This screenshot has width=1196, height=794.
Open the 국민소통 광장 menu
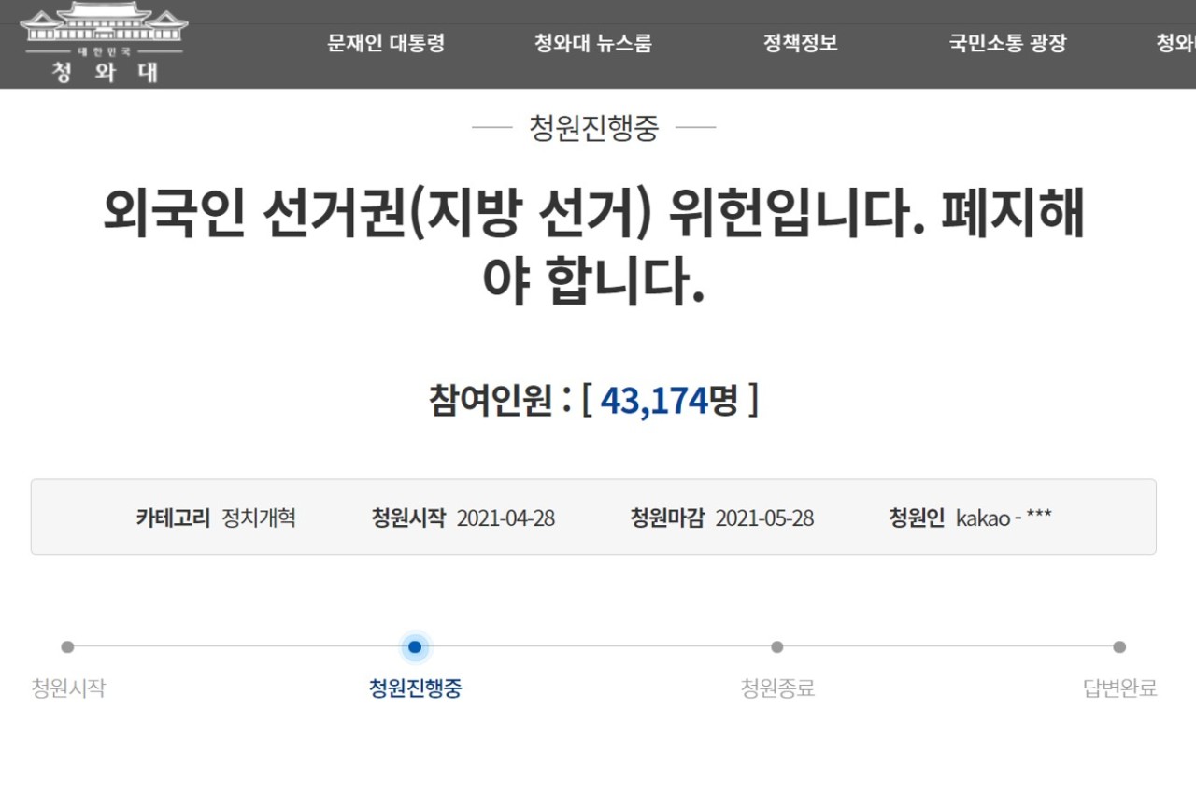click(1007, 43)
